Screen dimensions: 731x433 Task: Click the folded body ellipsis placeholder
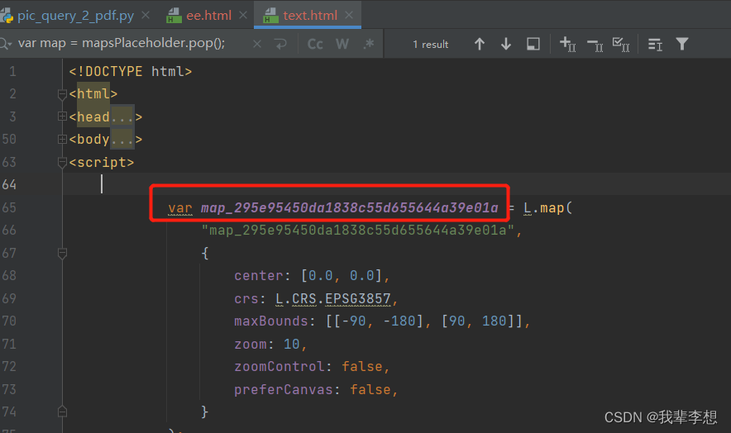pyautogui.click(x=122, y=140)
